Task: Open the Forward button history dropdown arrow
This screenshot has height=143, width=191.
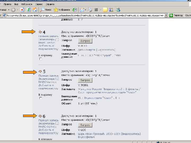Action: tap(18, 10)
